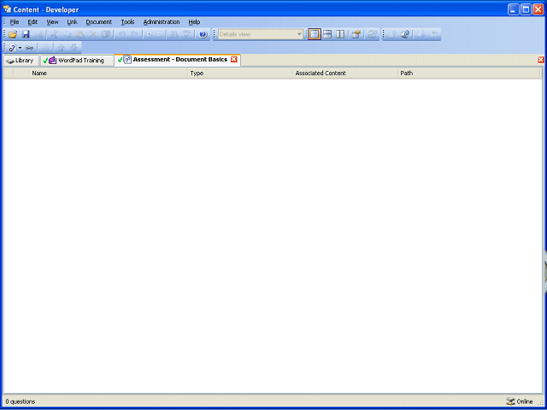This screenshot has width=547, height=410.
Task: Switch to vertical split layout
Action: 340,34
